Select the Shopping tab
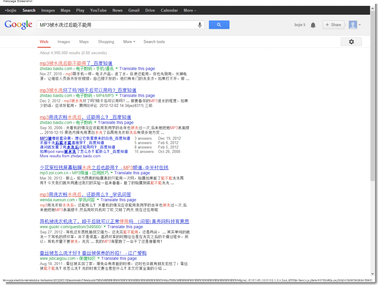 [106, 42]
